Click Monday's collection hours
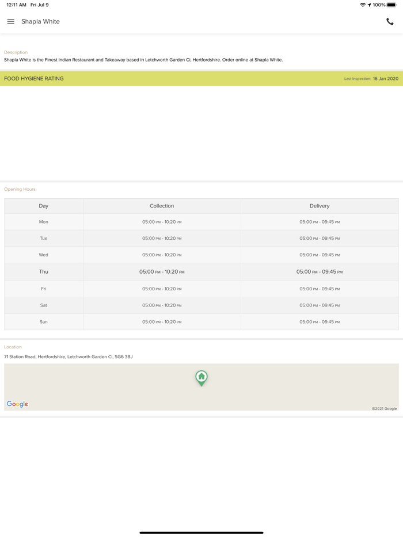 point(162,221)
